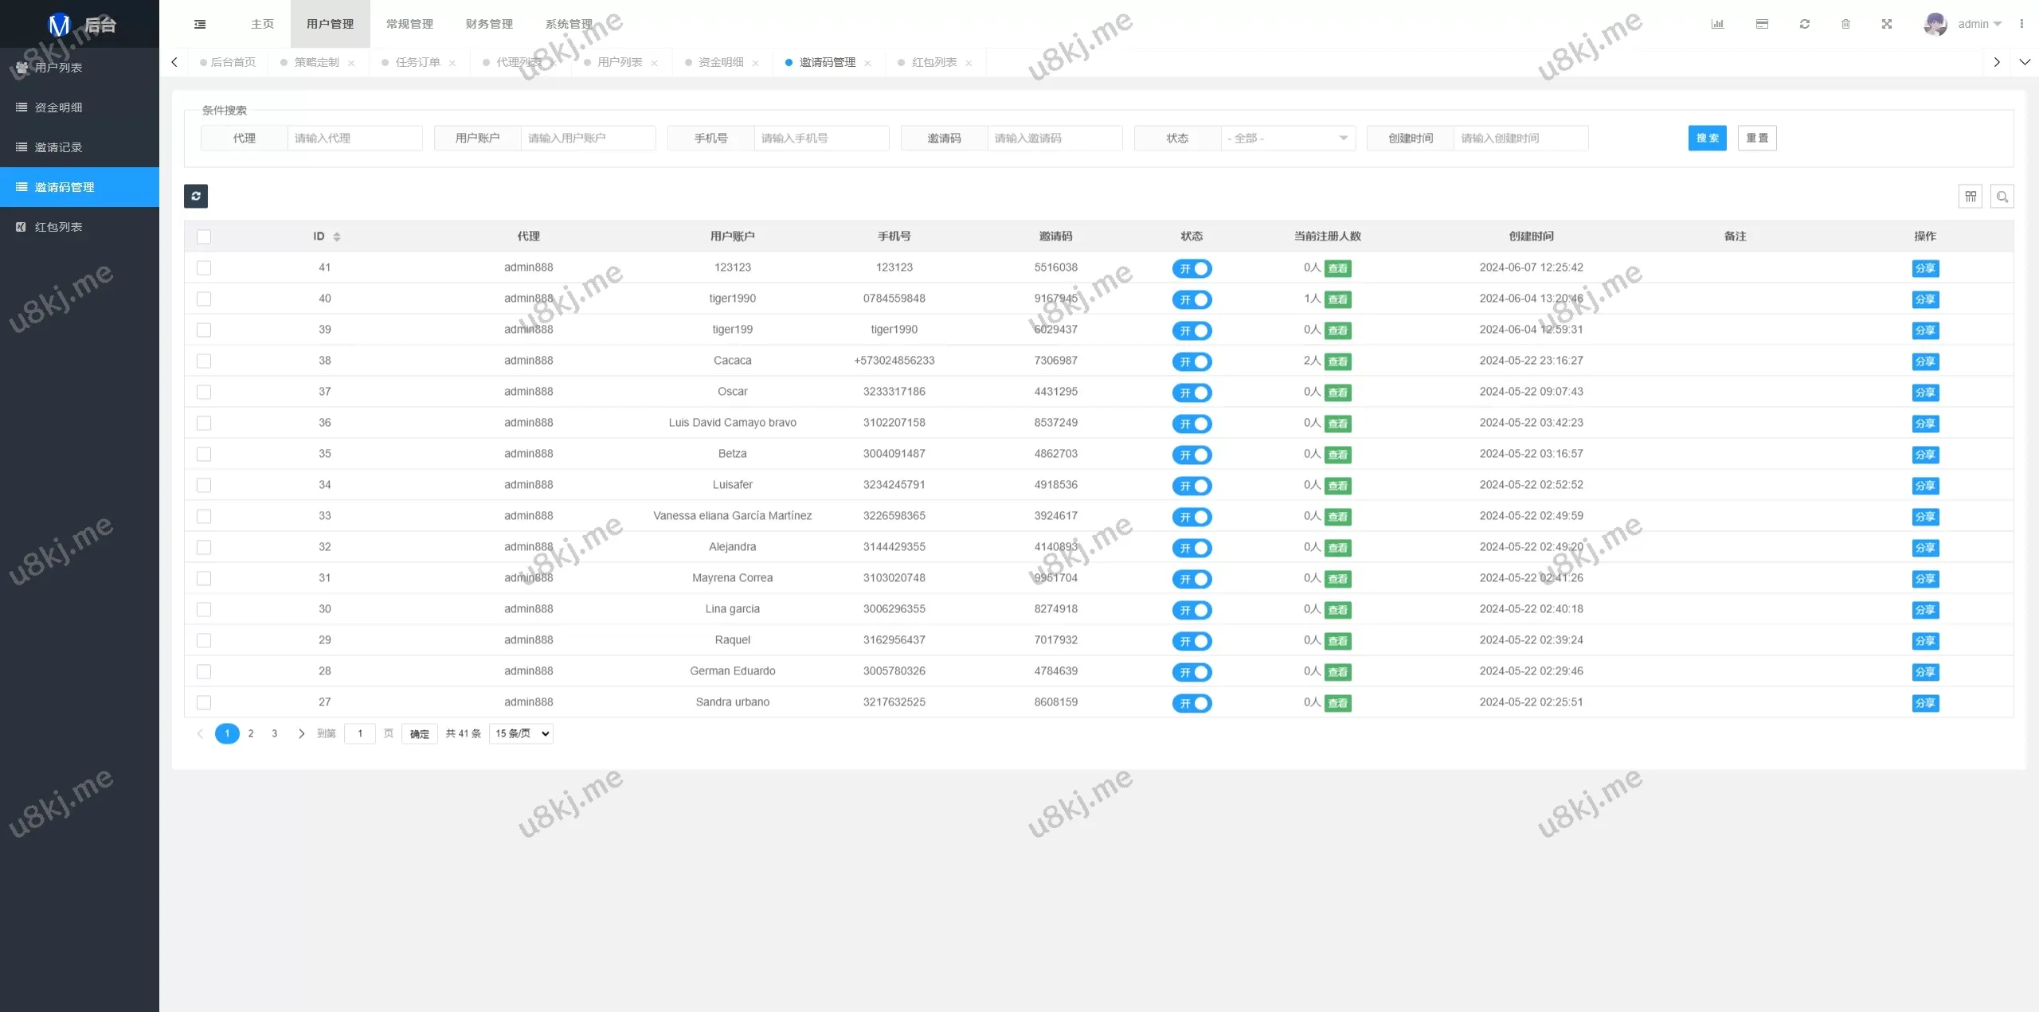Viewport: 2039px width, 1012px height.
Task: Open the 15 条/页 page size dropdown
Action: pos(522,733)
